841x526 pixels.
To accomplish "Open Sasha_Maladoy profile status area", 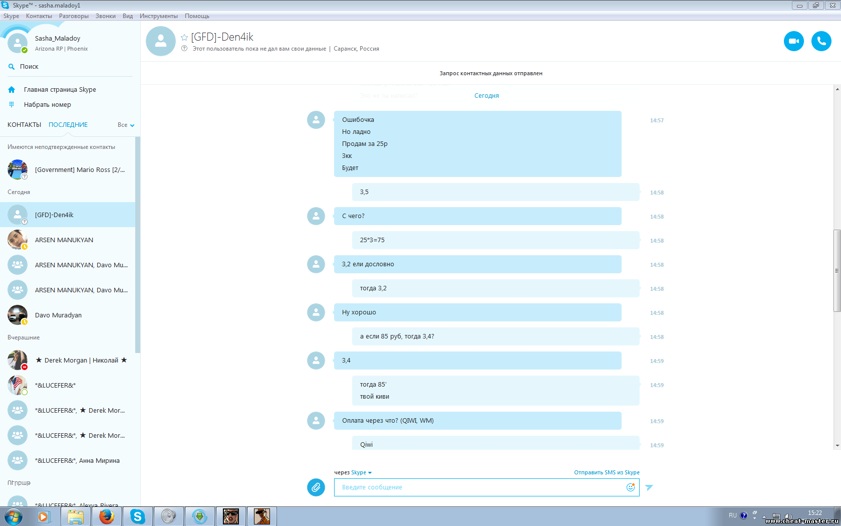I will (57, 43).
